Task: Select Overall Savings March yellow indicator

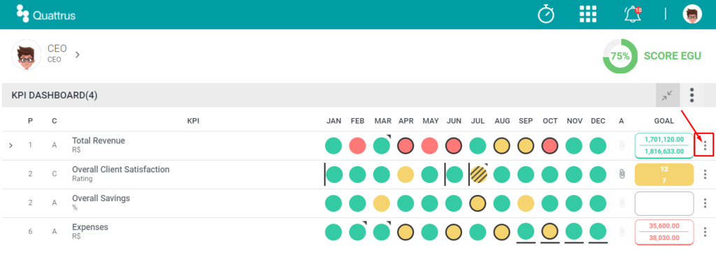Action: (x=382, y=203)
